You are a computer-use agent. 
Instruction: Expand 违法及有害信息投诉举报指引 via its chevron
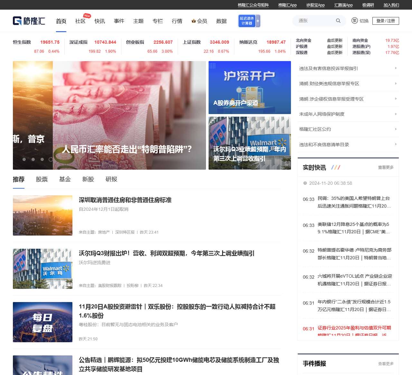(x=395, y=68)
